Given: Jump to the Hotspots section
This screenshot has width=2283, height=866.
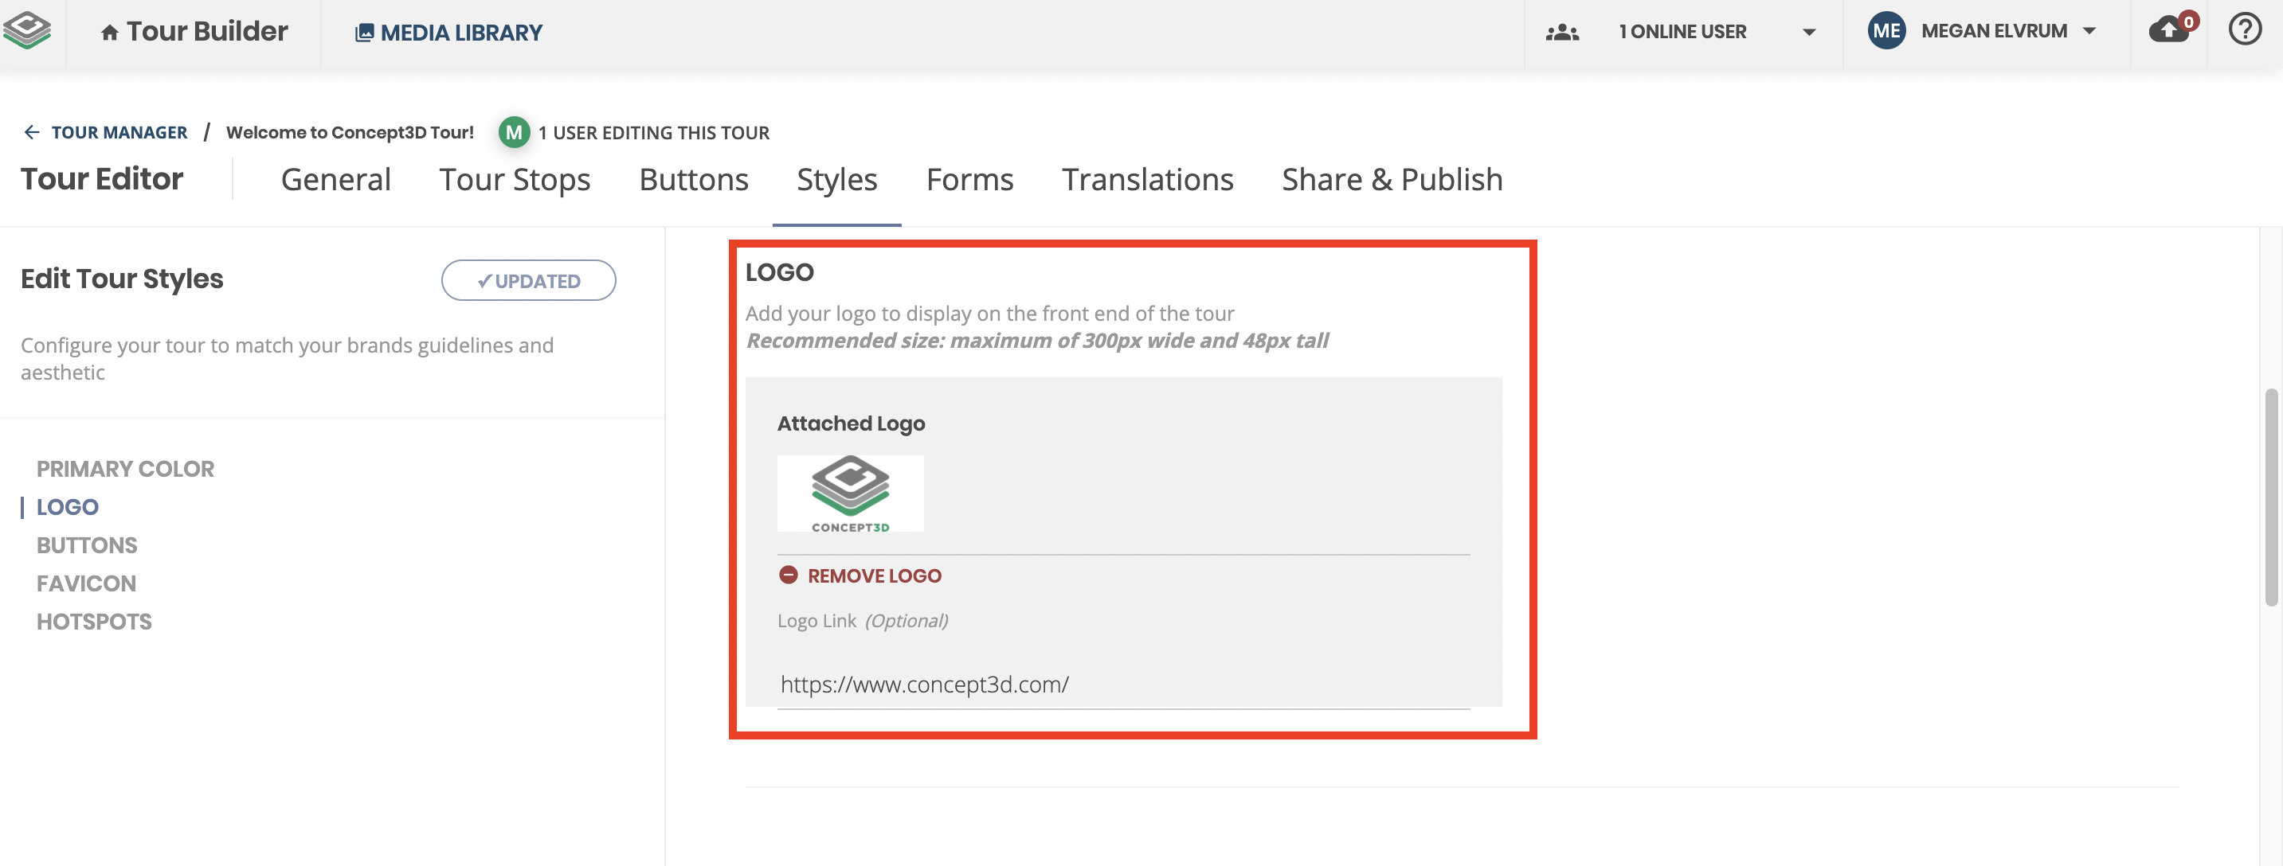Looking at the screenshot, I should point(94,621).
